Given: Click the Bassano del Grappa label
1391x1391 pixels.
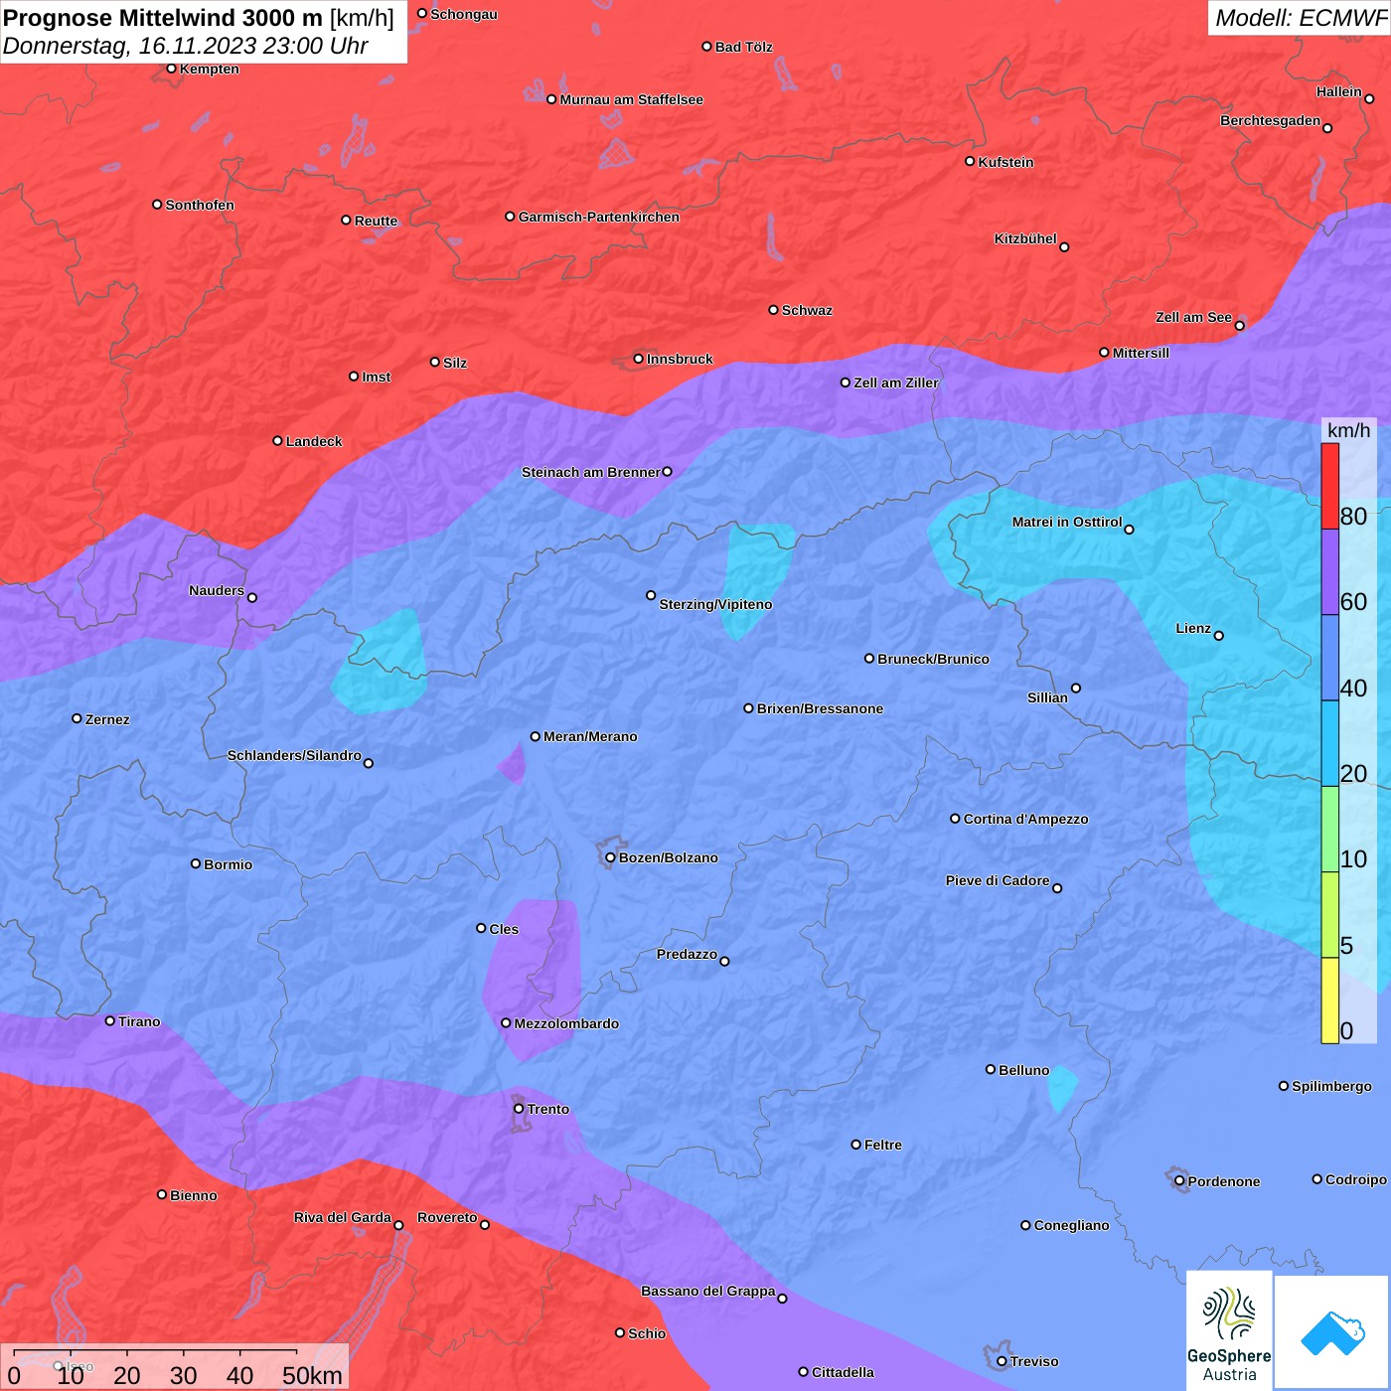Looking at the screenshot, I should click(x=707, y=1291).
